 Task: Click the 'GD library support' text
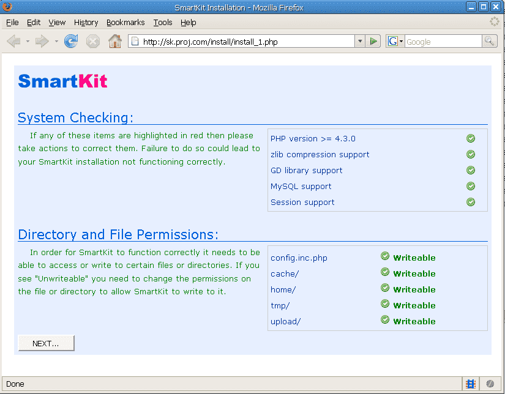click(306, 170)
